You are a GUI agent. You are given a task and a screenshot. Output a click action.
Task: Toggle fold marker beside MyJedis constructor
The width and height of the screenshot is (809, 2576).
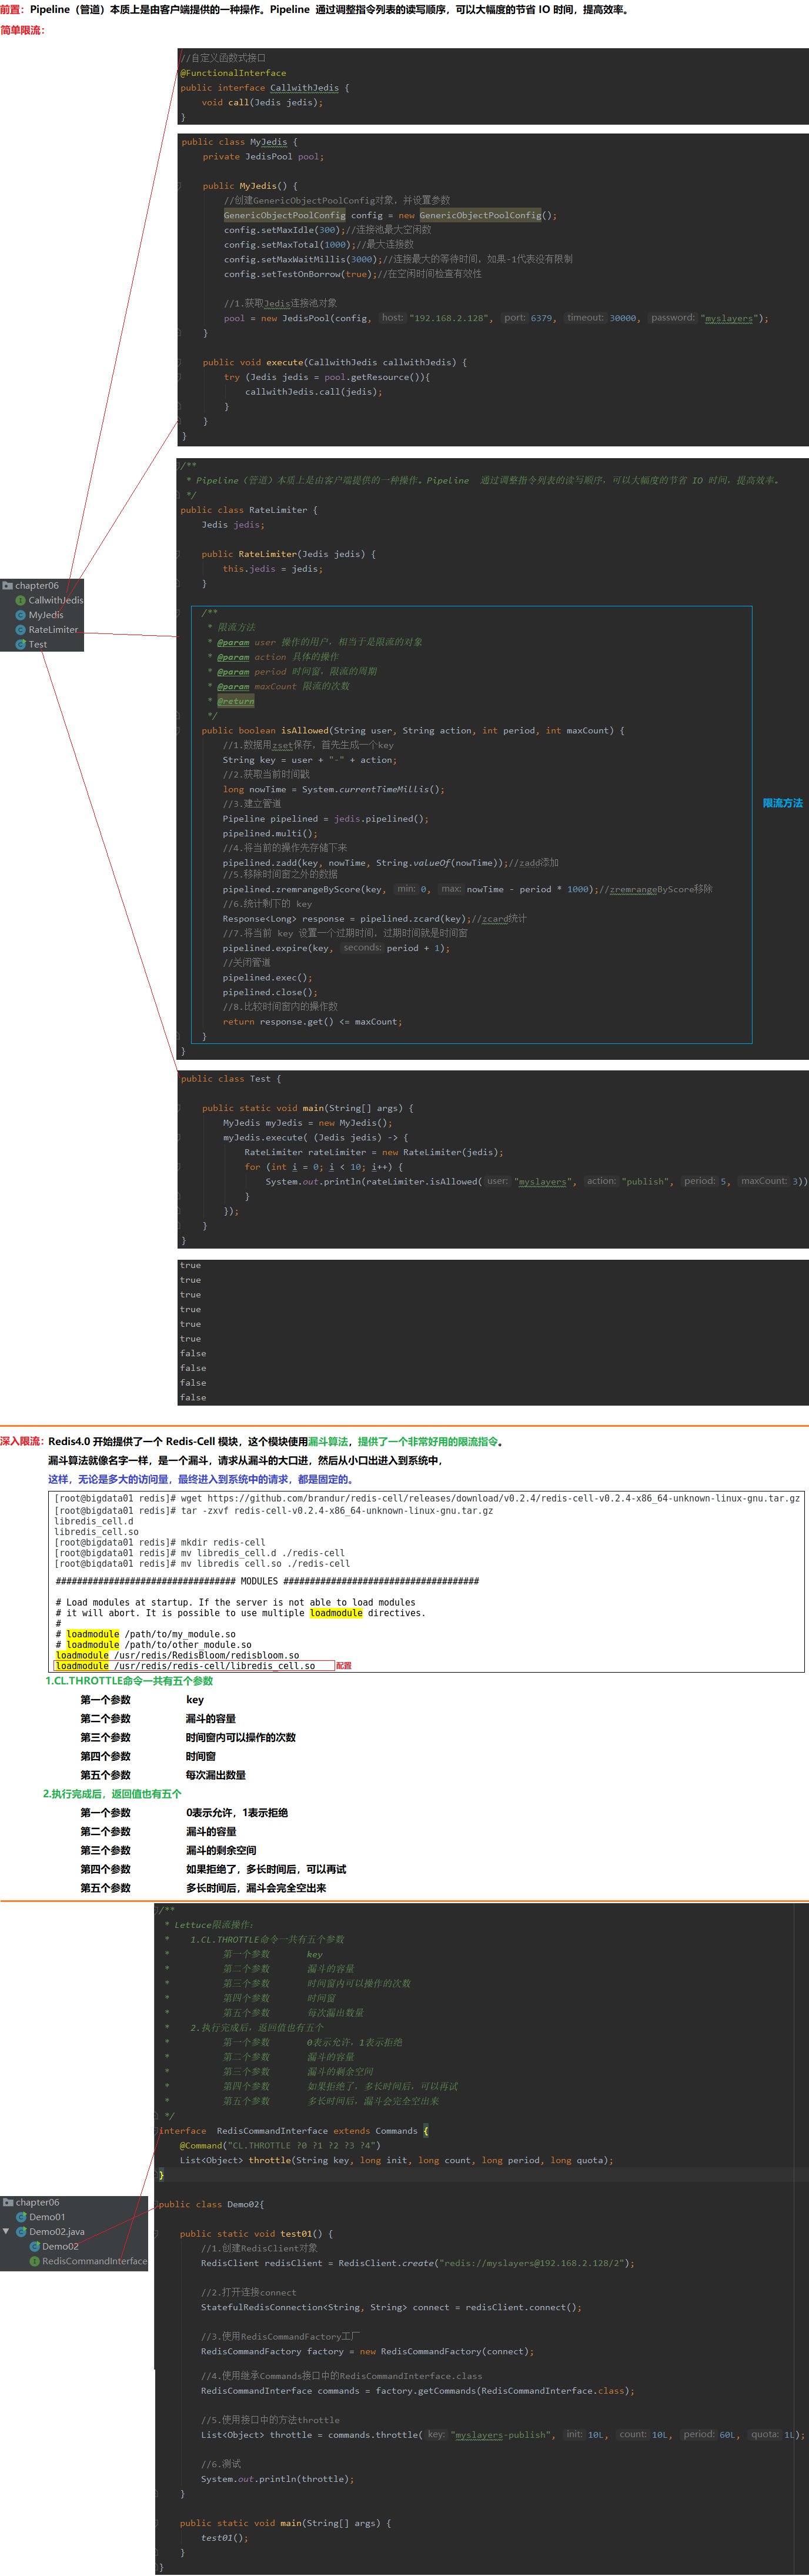(180, 186)
